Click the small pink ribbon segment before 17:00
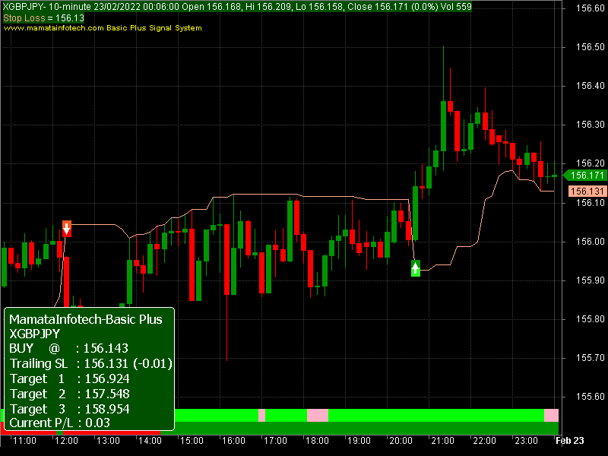The width and height of the screenshot is (608, 456). point(261,415)
